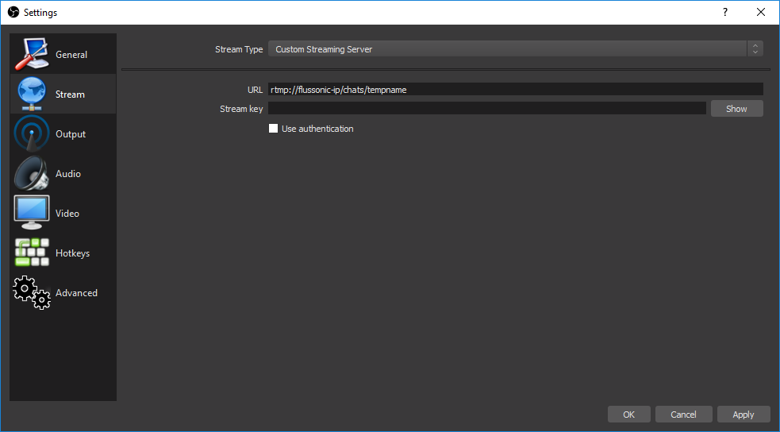Select the Hotkeys keyboard icon
Image resolution: width=780 pixels, height=432 pixels.
32,253
